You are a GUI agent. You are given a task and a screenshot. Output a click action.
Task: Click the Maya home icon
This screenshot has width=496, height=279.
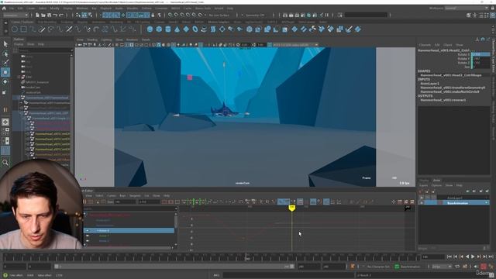4,9
